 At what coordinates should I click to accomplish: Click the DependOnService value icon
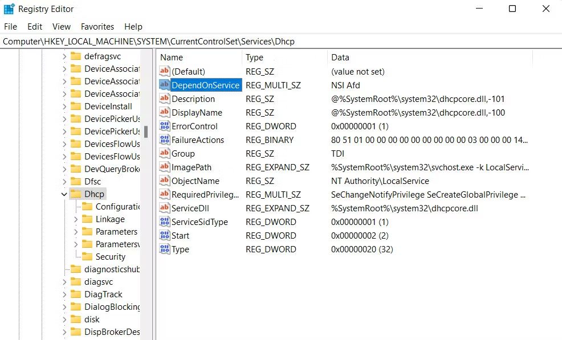pos(165,85)
